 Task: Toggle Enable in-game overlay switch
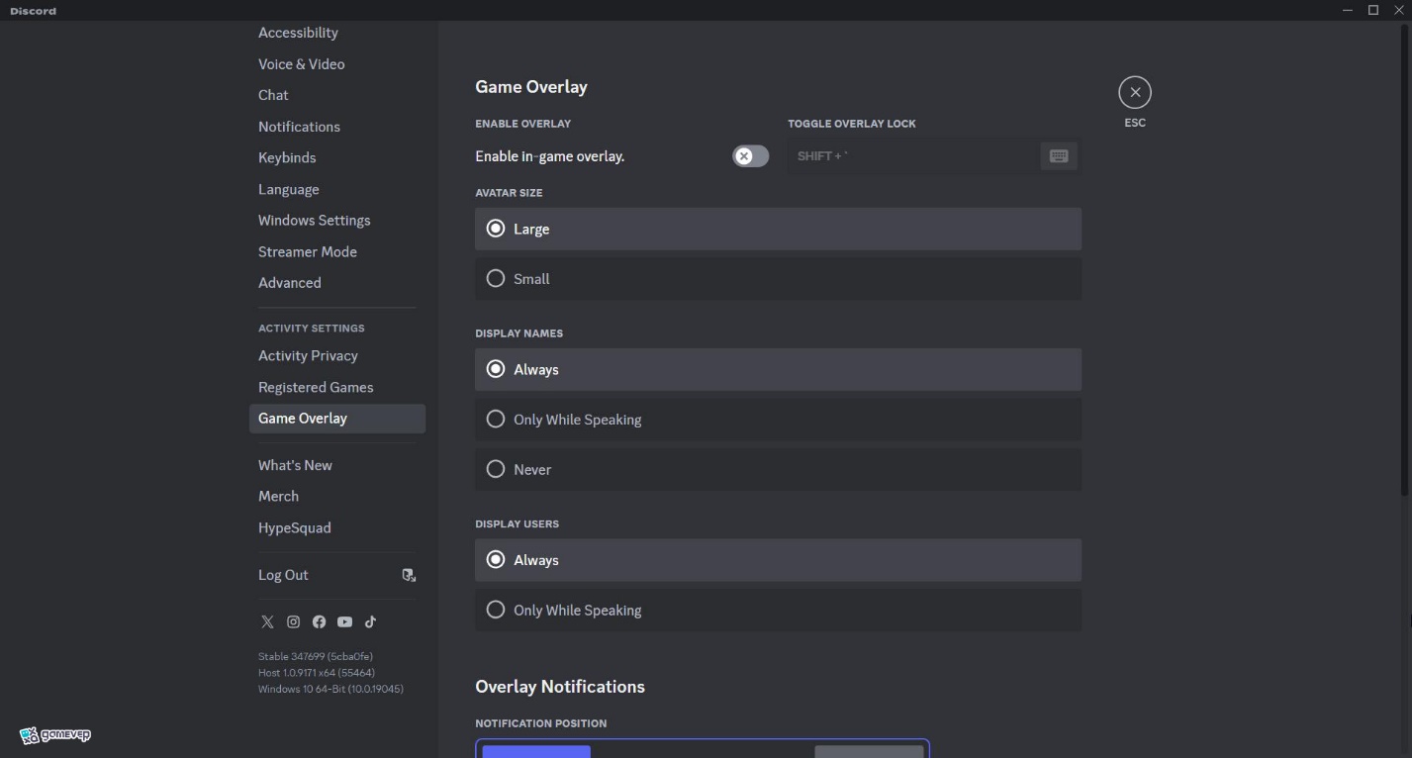point(751,156)
